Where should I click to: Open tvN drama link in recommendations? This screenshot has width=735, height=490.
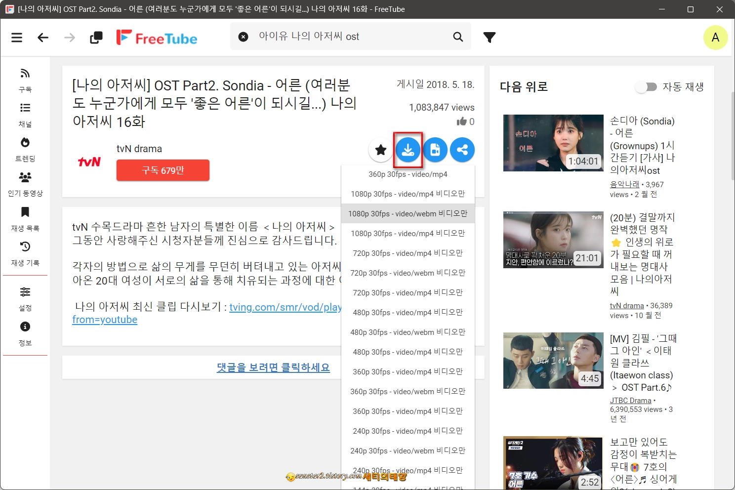coord(627,305)
